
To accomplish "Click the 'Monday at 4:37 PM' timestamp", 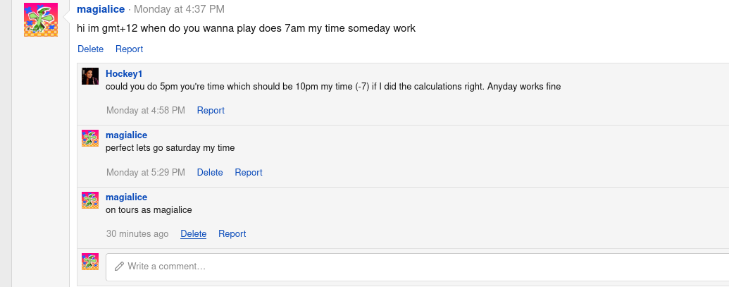I will [x=179, y=9].
